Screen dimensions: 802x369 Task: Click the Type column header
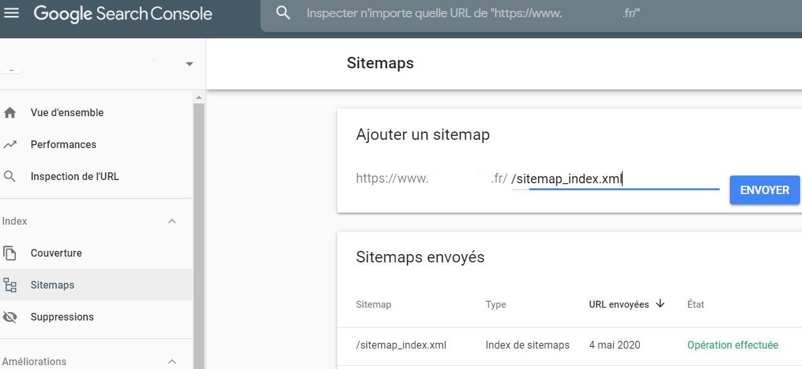496,305
